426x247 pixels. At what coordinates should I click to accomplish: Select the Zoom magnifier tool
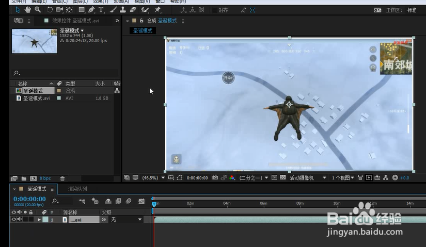(38, 10)
